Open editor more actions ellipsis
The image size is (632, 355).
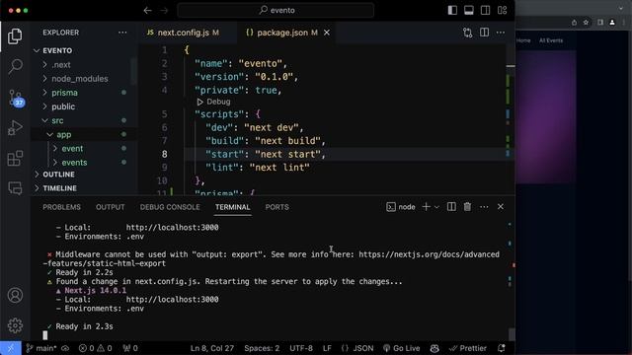pos(501,33)
